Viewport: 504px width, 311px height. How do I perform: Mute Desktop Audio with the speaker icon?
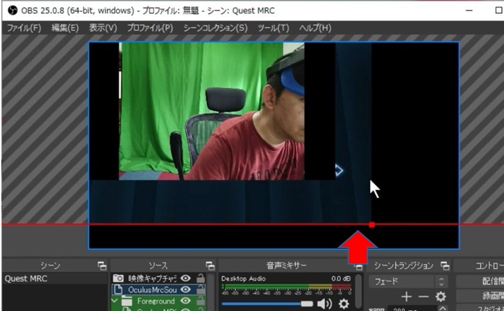[x=325, y=303]
